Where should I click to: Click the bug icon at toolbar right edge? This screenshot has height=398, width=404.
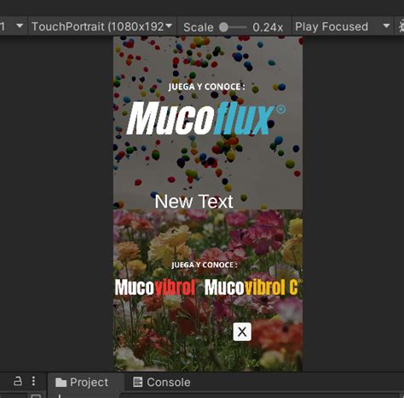[x=401, y=26]
